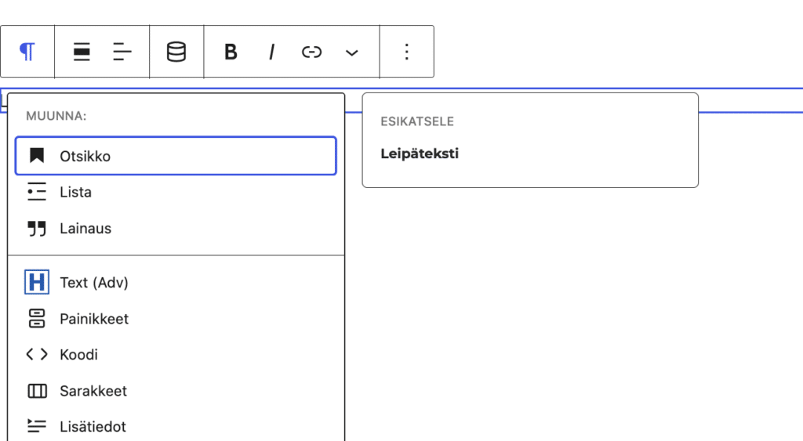Toggle bold formatting
Image resolution: width=803 pixels, height=441 pixels.
click(x=231, y=52)
